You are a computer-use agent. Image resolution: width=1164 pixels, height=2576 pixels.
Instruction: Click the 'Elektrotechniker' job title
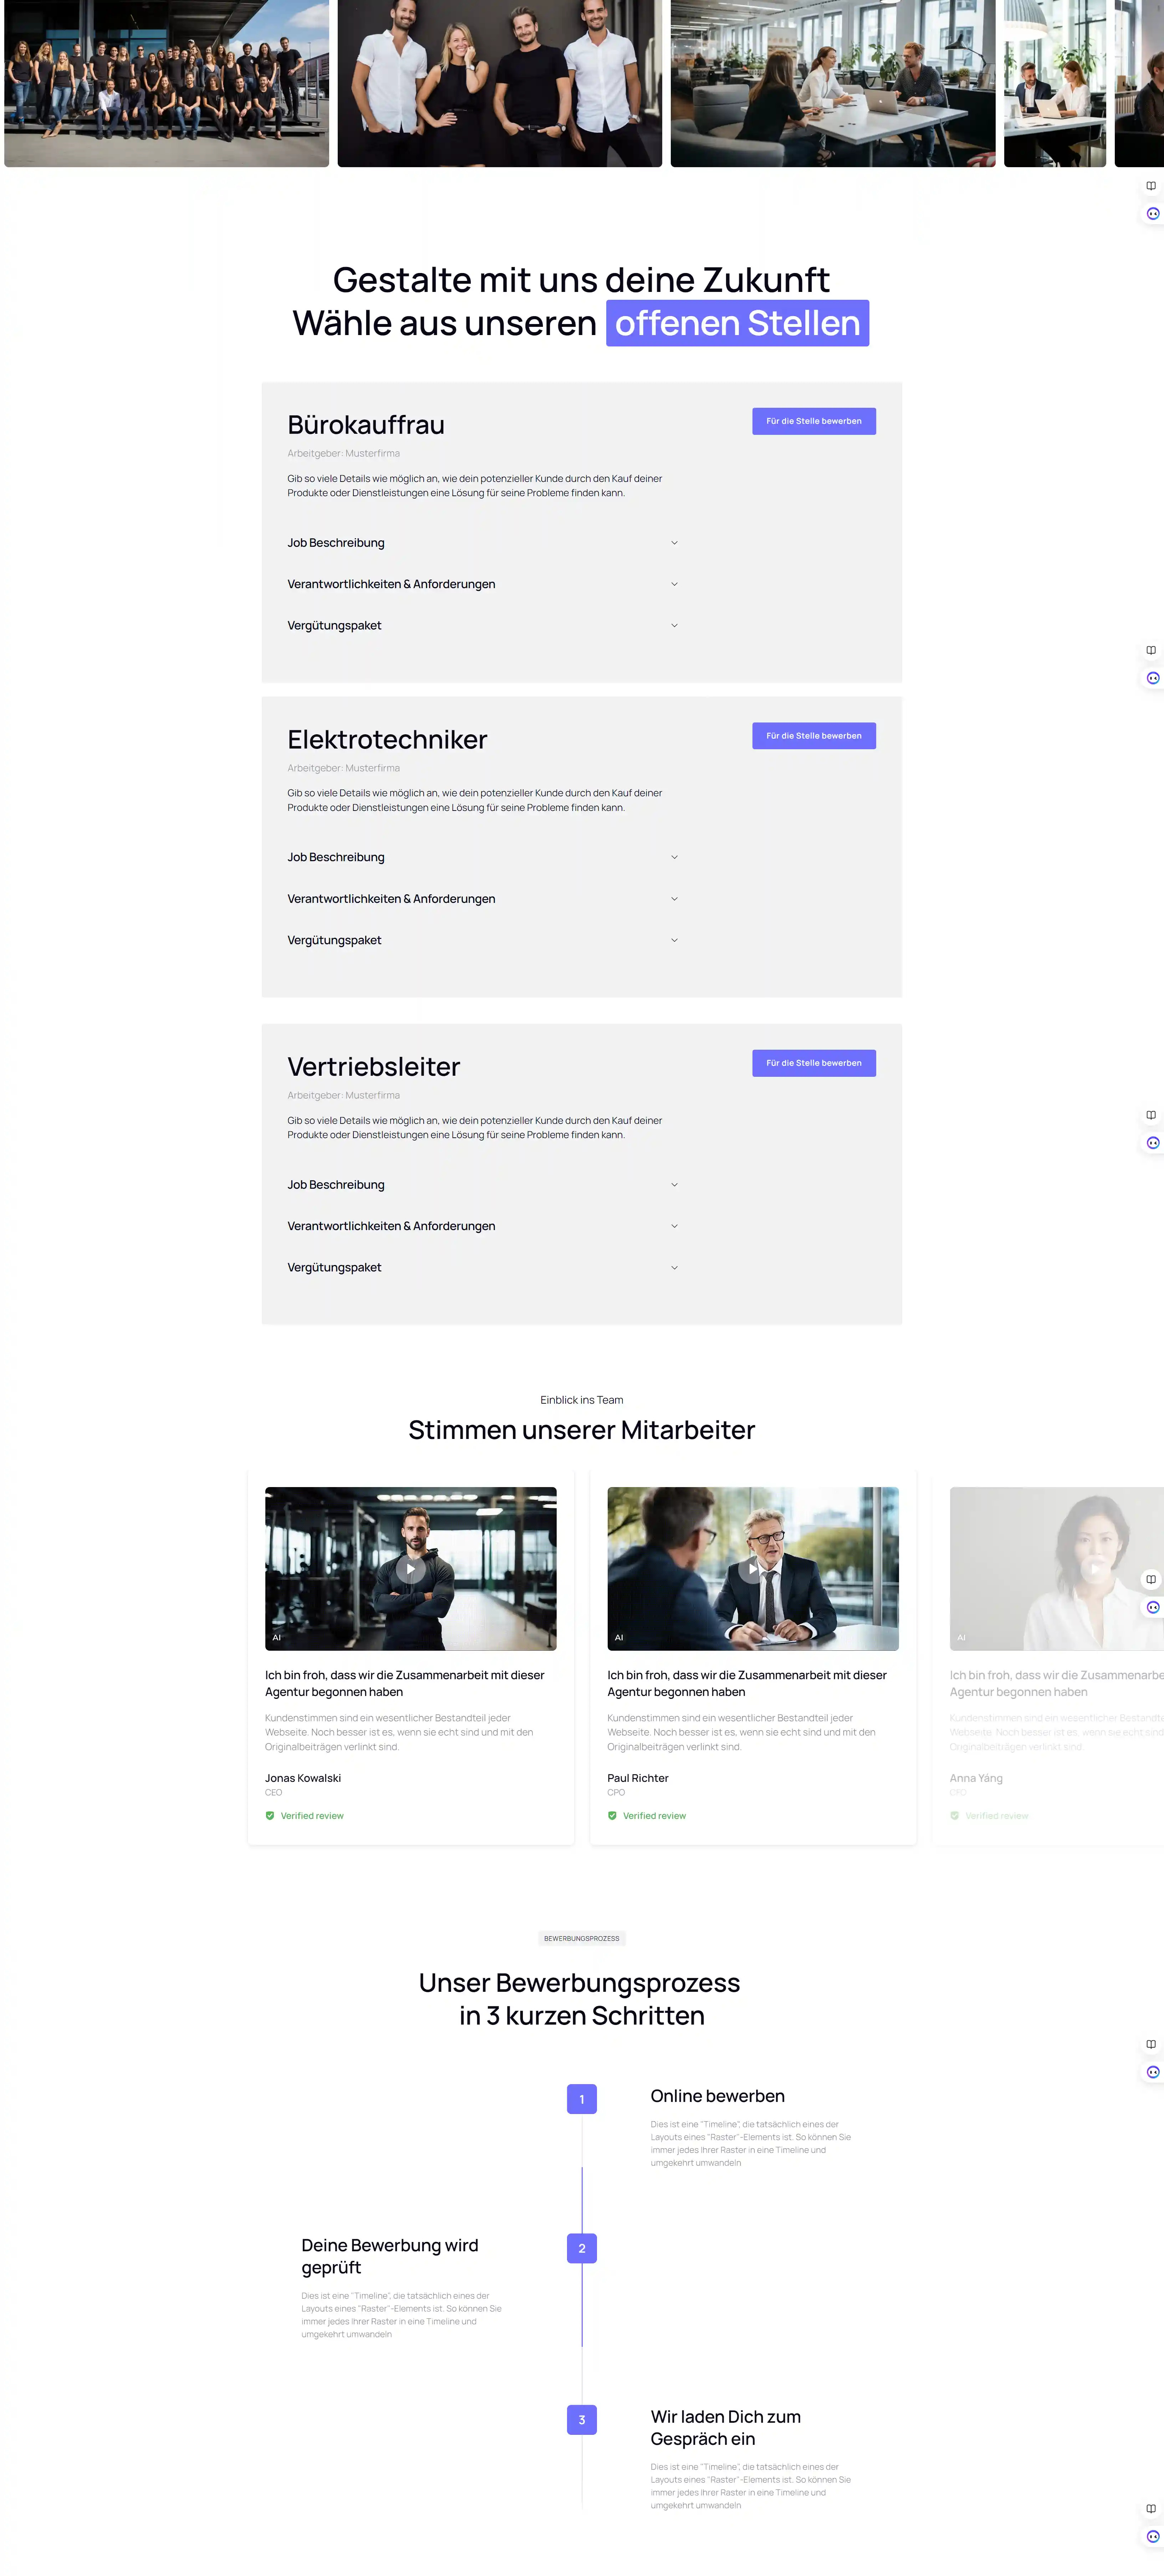coord(387,740)
